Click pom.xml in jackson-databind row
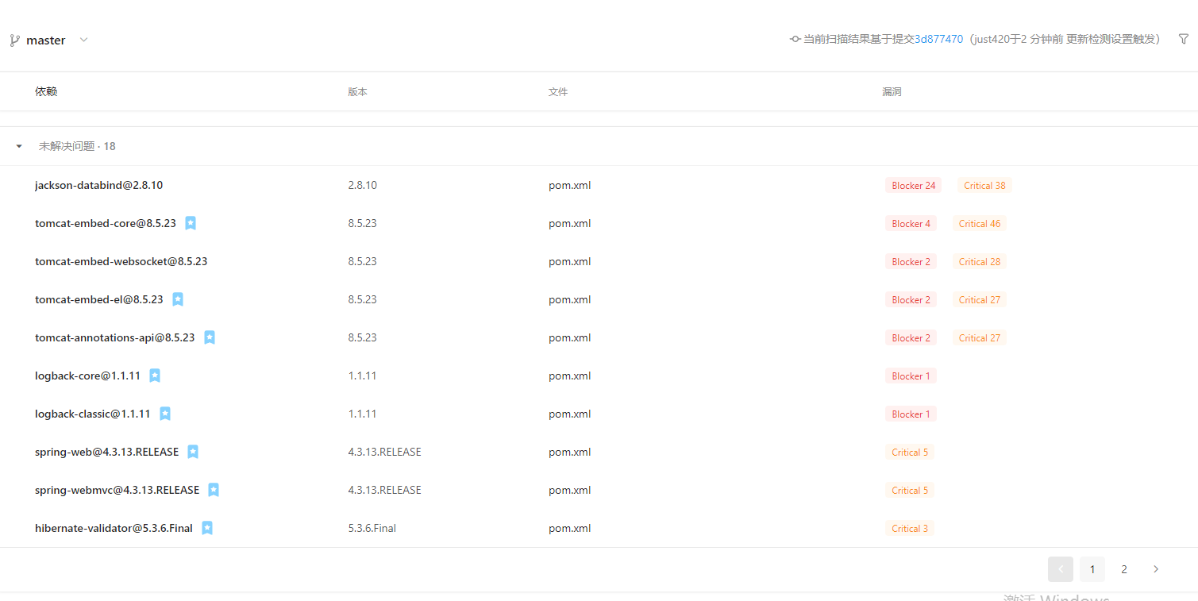The image size is (1198, 601). [569, 185]
